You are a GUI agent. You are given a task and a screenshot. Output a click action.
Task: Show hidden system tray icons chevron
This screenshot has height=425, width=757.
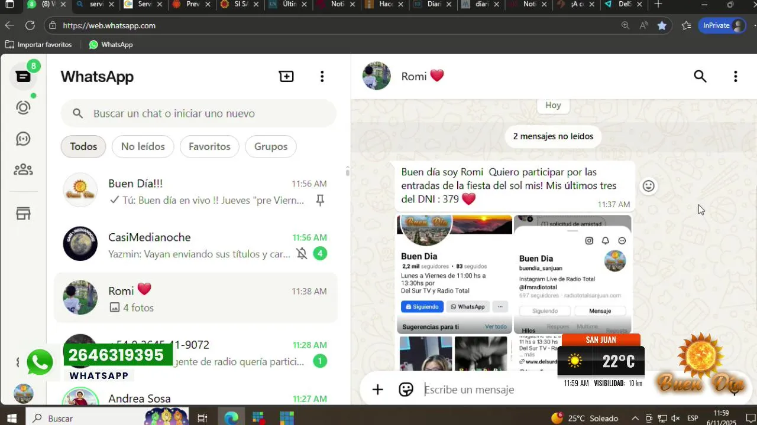pyautogui.click(x=635, y=418)
